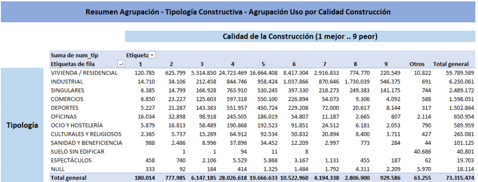478x182 pixels.
Task: Click the 'Calidad de la Construcción' header band
Action: (300, 36)
